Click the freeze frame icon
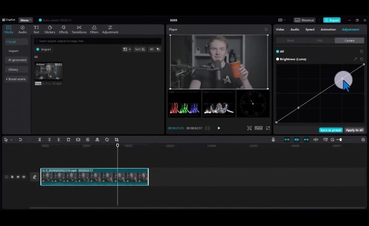Viewport: 369px width, 226px height. (x=78, y=140)
